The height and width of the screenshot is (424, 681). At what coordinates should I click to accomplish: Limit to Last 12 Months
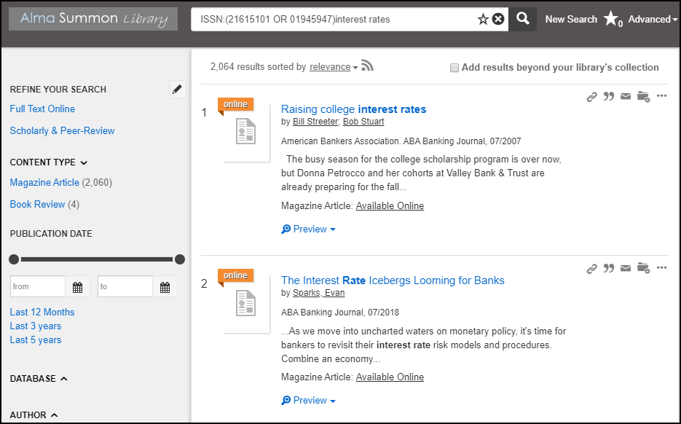42,312
